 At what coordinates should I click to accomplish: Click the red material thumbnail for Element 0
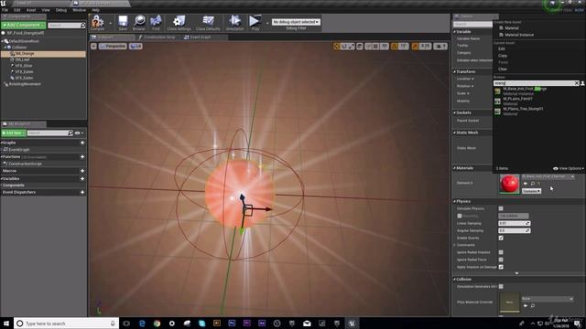[509, 184]
